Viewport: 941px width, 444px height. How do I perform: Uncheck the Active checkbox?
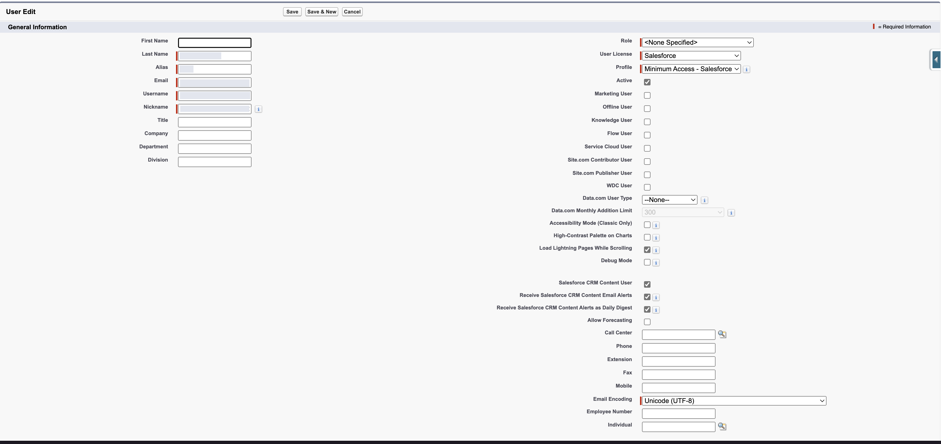click(x=647, y=82)
